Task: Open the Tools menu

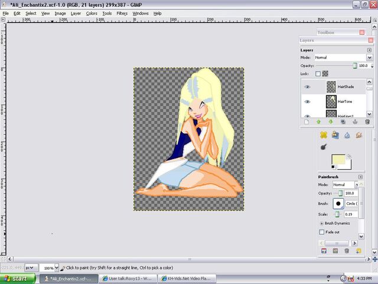Action: click(x=107, y=14)
